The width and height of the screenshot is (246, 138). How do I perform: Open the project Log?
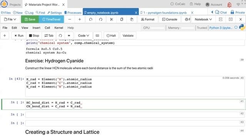coord(29,13)
